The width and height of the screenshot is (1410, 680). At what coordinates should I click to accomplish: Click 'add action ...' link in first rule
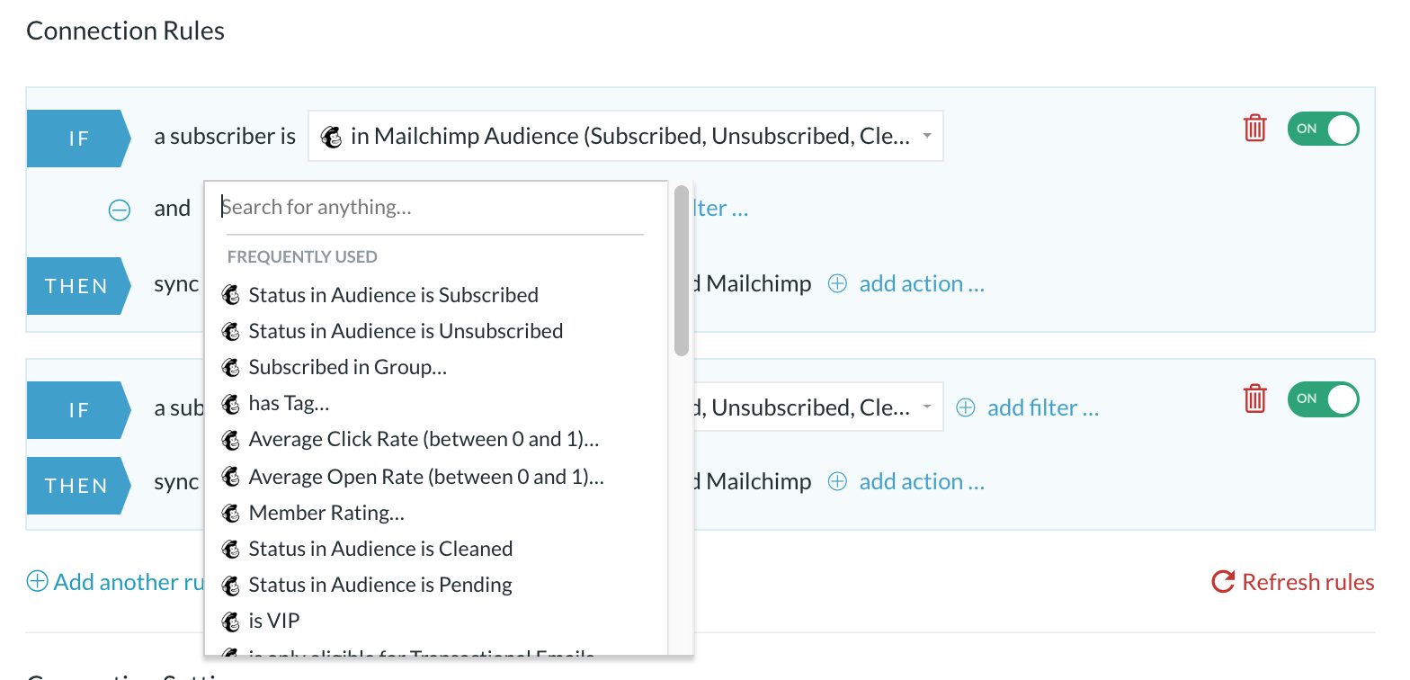coord(922,284)
